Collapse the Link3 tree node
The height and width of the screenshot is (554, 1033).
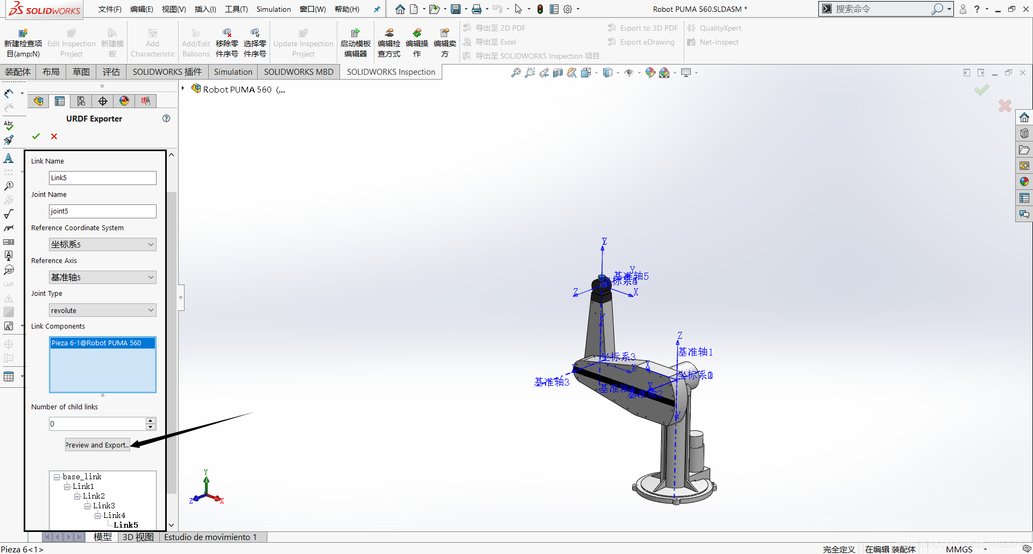tap(87, 506)
